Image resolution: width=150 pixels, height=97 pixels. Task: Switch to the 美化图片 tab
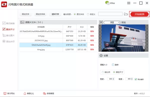8,36
